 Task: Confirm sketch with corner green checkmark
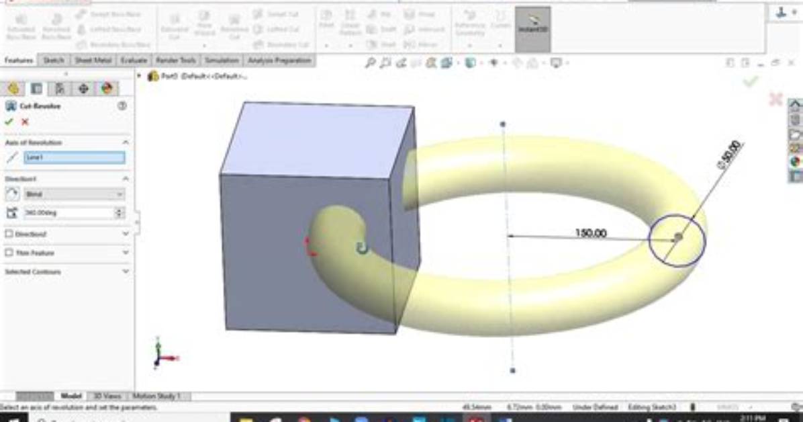(x=751, y=81)
